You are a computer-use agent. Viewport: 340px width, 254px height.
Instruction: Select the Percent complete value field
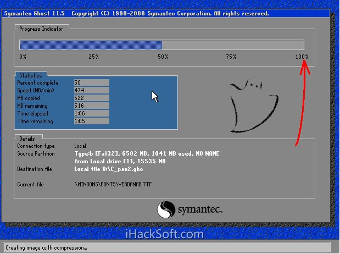tap(91, 82)
